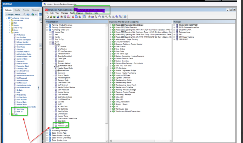Click the Buyer folder icon in Subject Areas
The height and width of the screenshot is (143, 243).
point(12,30)
